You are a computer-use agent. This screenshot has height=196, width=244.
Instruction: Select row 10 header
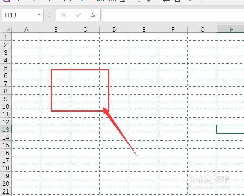pos(6,106)
